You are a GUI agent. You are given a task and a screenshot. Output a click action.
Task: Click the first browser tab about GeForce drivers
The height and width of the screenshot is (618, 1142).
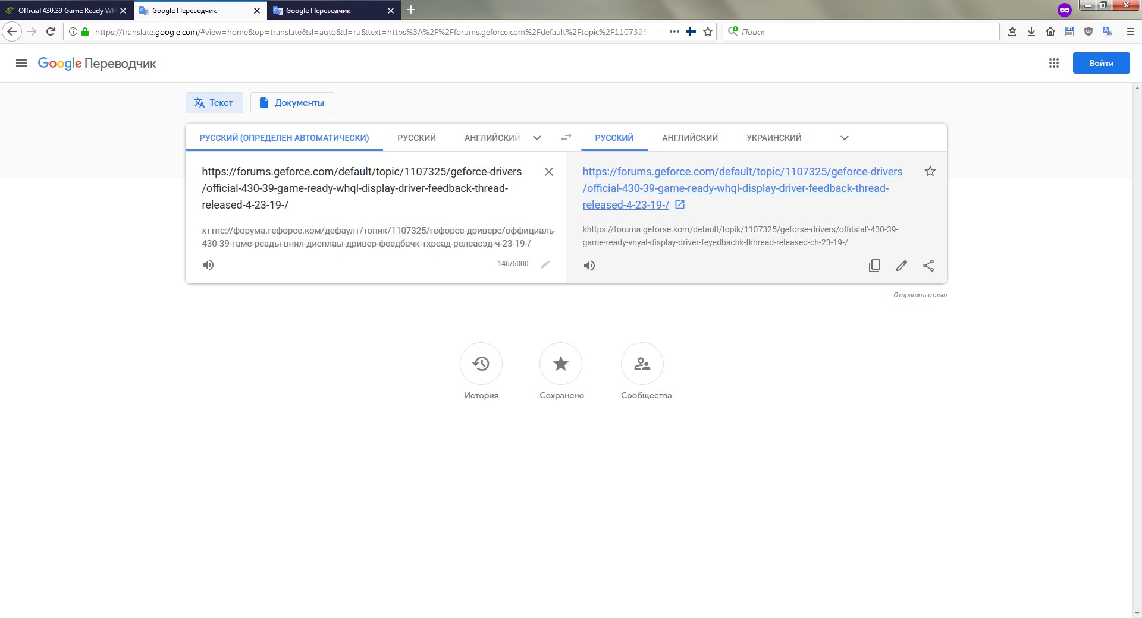tap(65, 10)
